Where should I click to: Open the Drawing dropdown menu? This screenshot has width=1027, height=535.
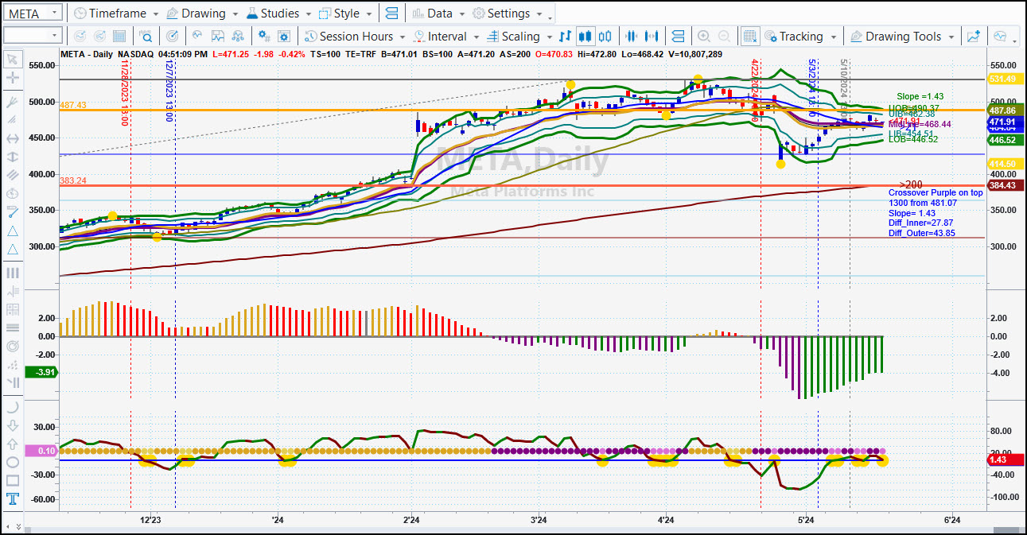pyautogui.click(x=202, y=14)
